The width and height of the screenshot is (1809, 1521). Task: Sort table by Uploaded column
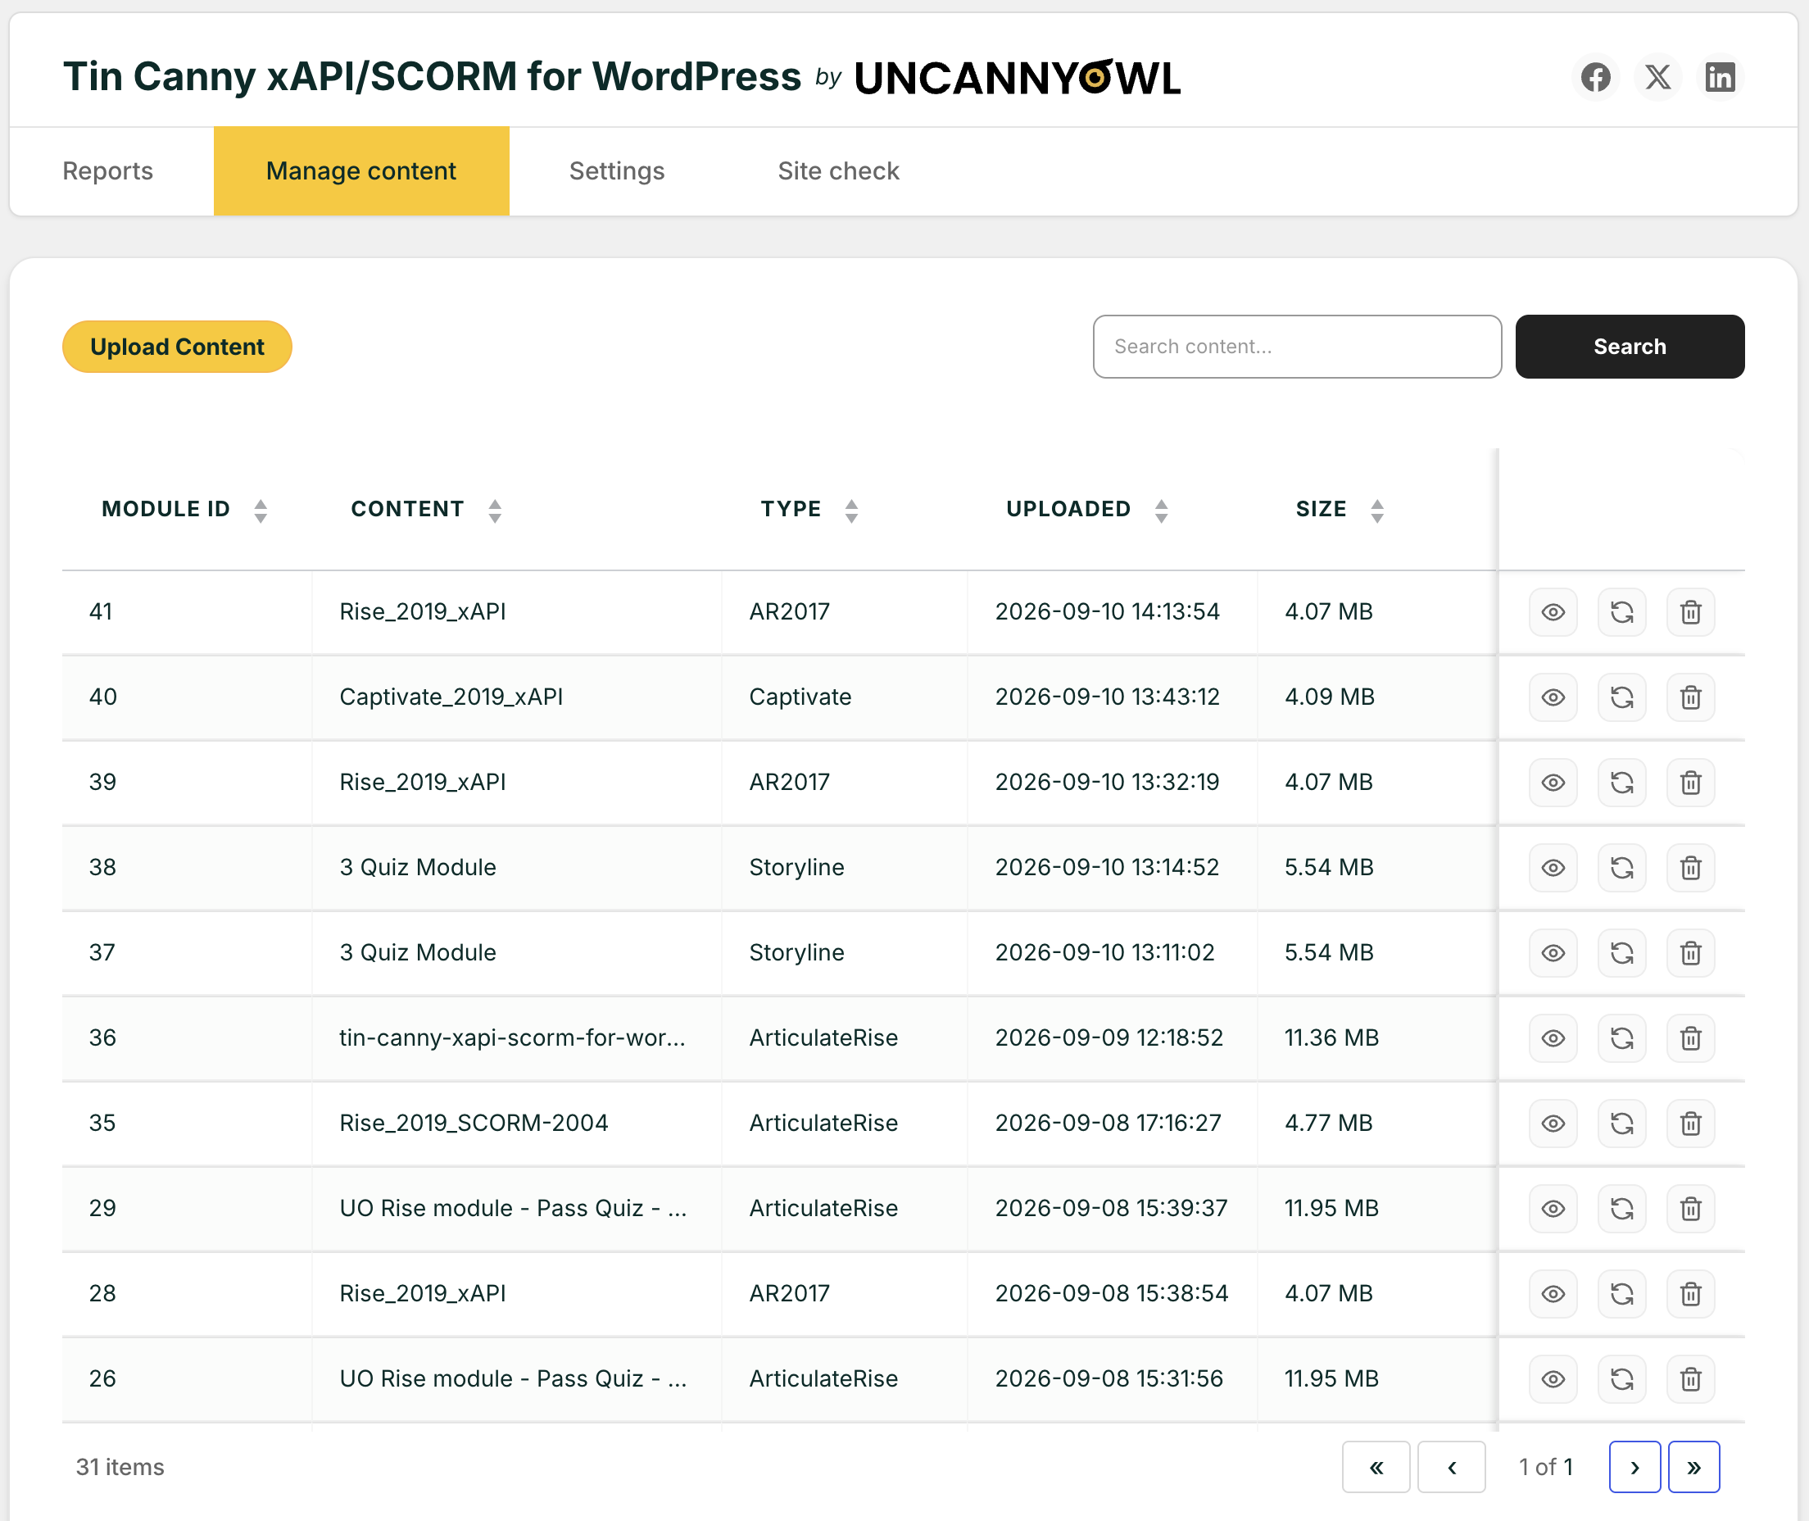(1086, 510)
